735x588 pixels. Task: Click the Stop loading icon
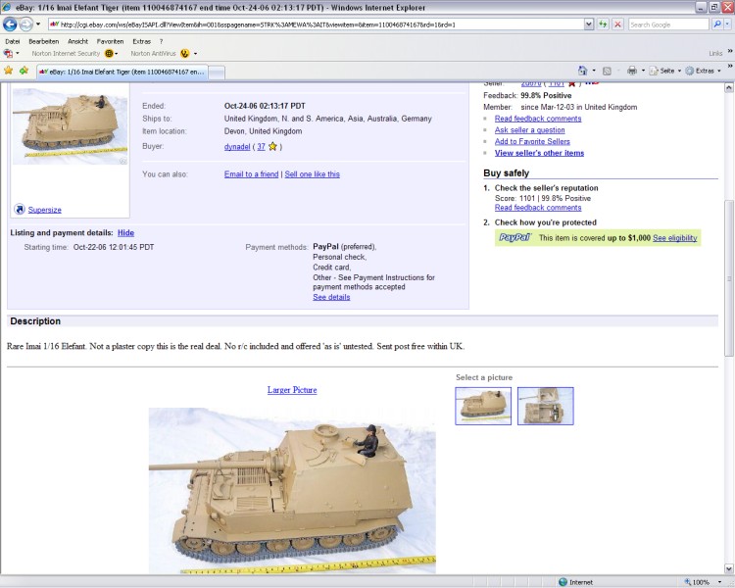617,24
